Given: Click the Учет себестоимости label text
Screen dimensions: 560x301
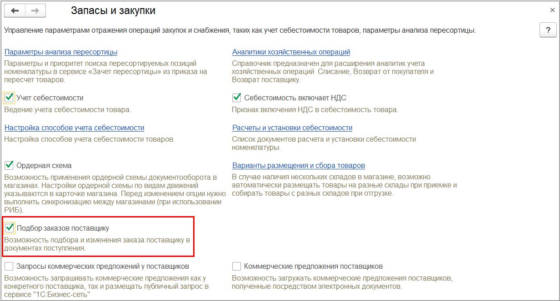Looking at the screenshot, I should coord(50,98).
